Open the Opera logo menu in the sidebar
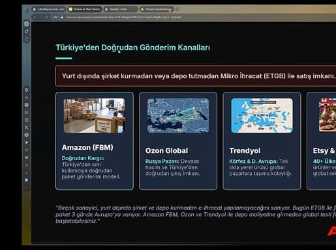 [27, 24]
